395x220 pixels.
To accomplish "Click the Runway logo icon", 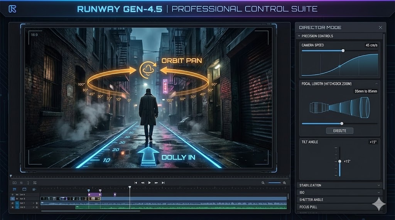I will (x=12, y=9).
